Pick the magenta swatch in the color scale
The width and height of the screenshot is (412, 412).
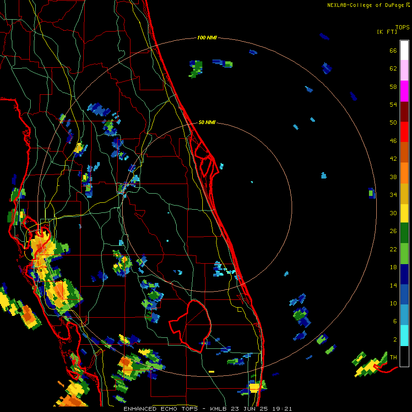[404, 91]
